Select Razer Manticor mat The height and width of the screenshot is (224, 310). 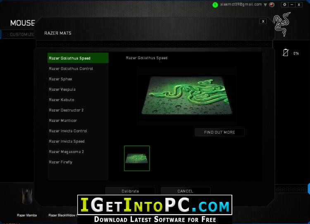coord(78,120)
